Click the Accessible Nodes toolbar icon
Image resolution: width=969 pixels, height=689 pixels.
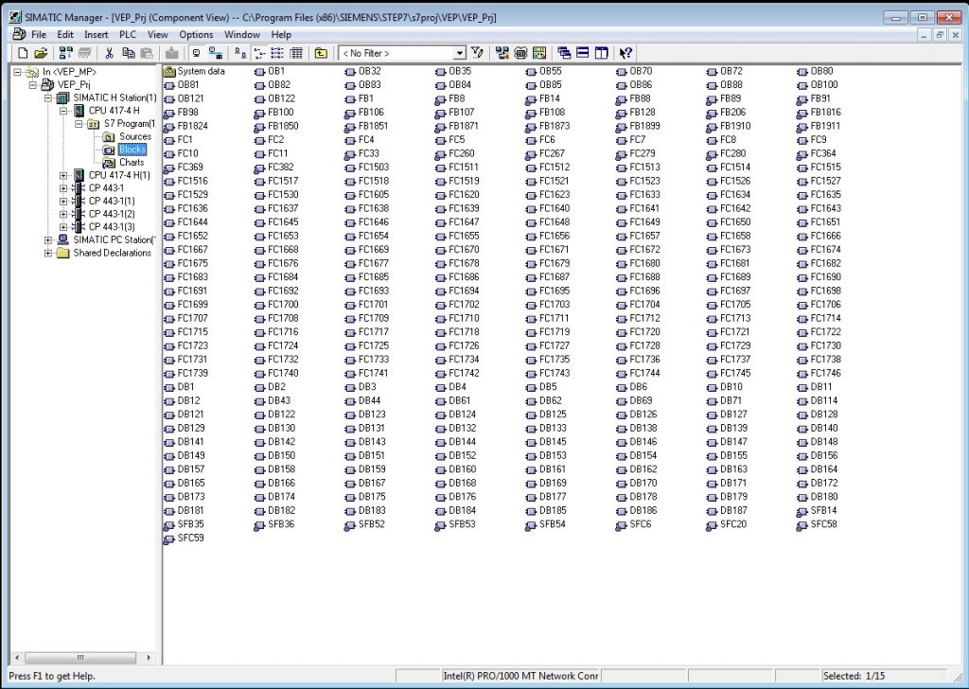click(64, 53)
